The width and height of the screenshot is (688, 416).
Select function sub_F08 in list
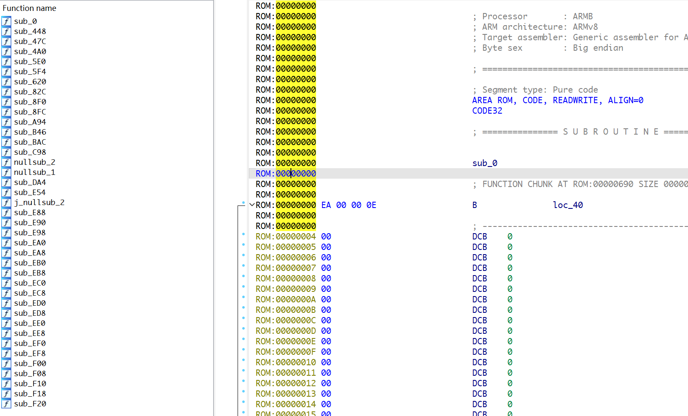30,374
